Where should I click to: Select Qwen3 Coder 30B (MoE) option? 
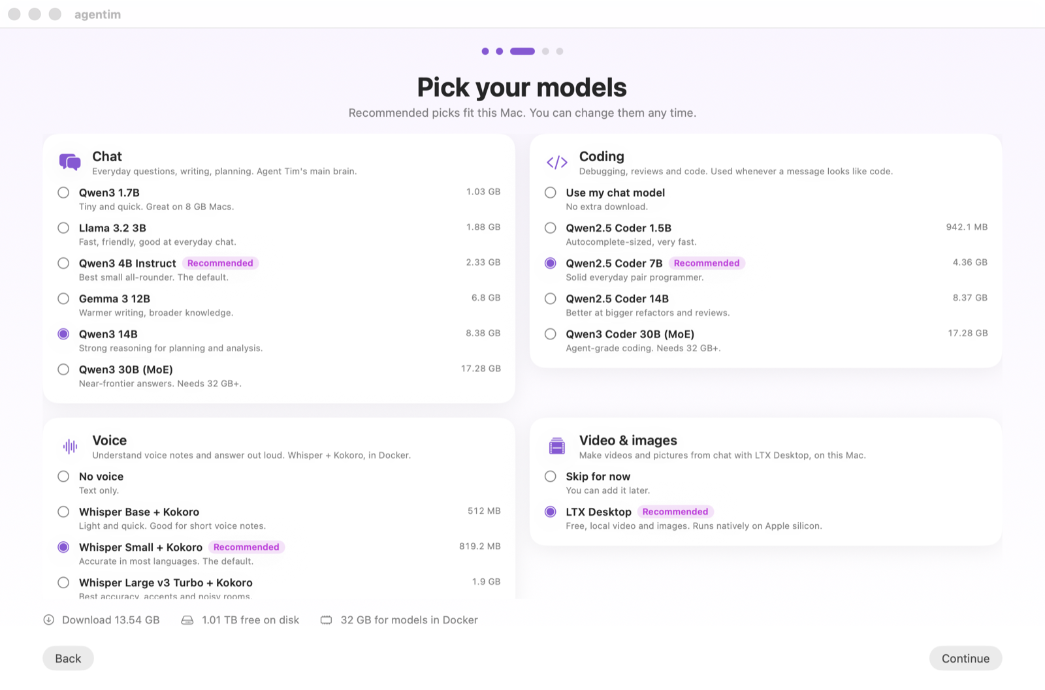click(551, 334)
